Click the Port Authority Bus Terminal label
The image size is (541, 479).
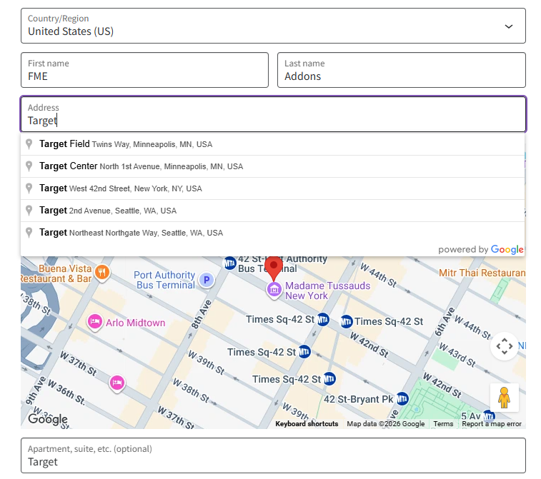pos(164,280)
